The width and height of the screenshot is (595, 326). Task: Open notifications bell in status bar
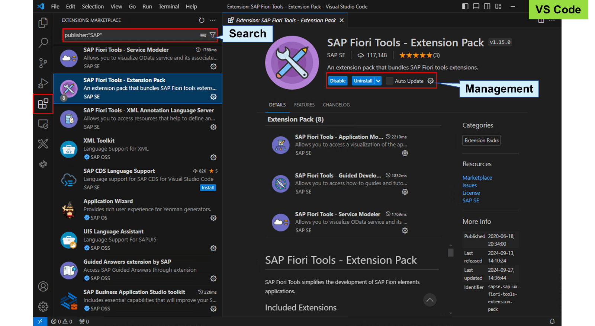(x=552, y=321)
